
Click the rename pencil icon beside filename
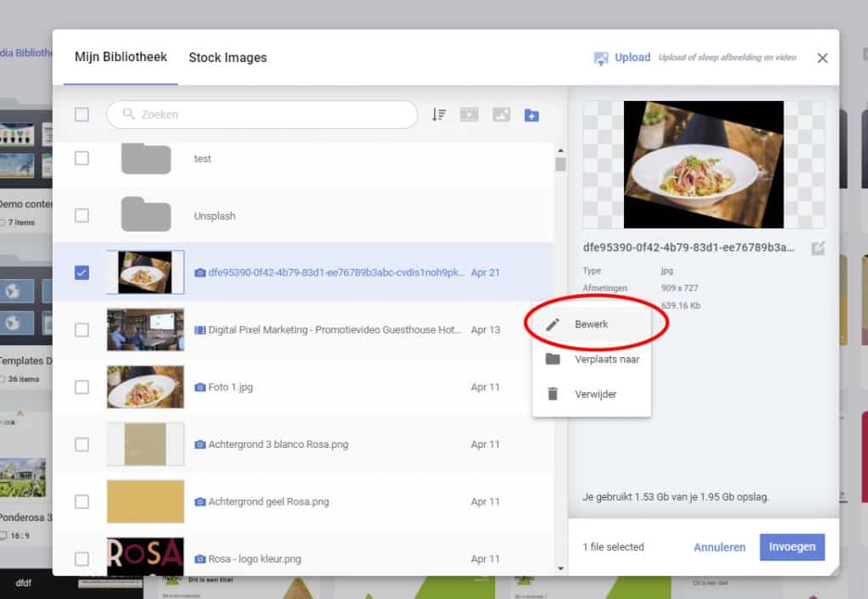point(818,249)
